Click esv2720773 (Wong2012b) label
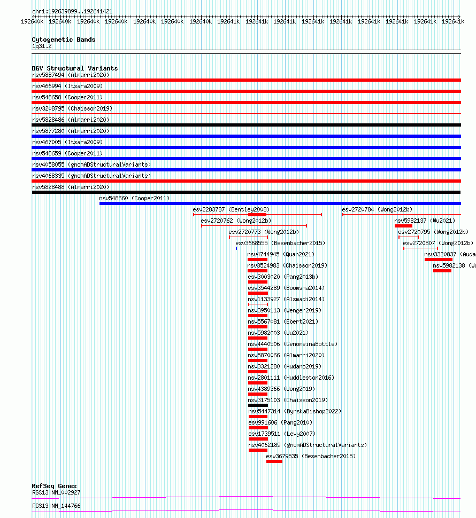Viewport: 476px width, 518px height. 264,232
